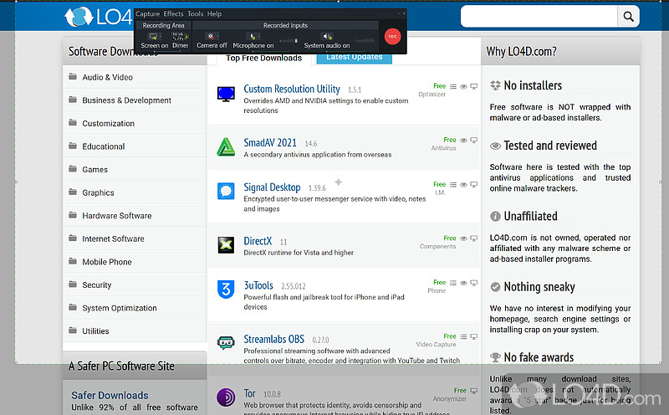Toggle the Camera off input
Viewport: 669px width, 415px height.
(x=210, y=37)
